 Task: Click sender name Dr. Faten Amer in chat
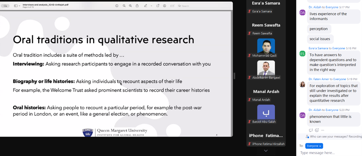click(x=319, y=79)
